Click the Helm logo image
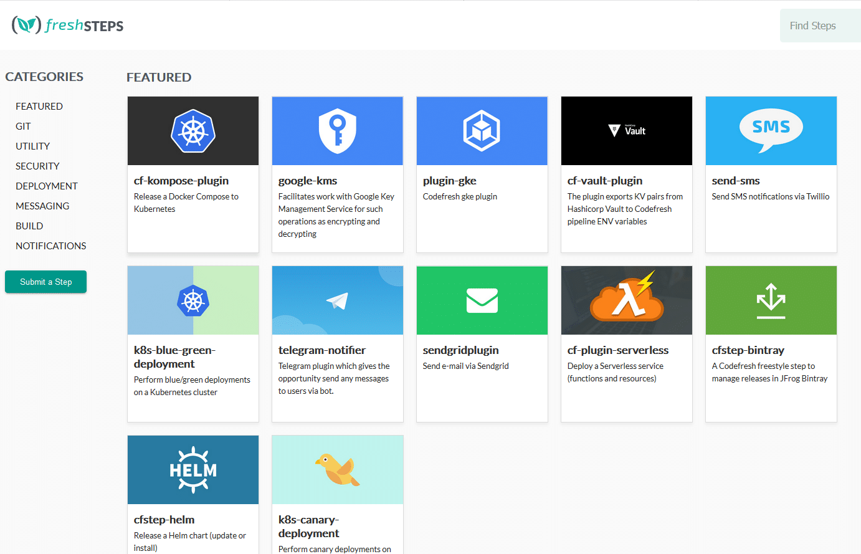Image resolution: width=861 pixels, height=554 pixels. pyautogui.click(x=193, y=470)
